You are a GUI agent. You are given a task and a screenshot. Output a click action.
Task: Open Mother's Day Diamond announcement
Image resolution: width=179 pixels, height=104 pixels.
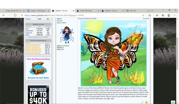33,47
